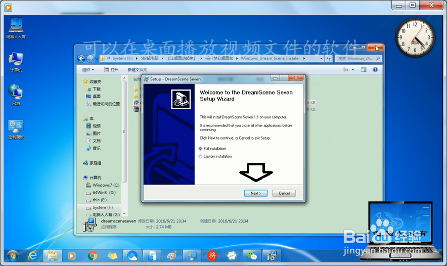Click 打开 in Explorer toolbar
This screenshot has height=266, width=447.
click(x=111, y=70)
